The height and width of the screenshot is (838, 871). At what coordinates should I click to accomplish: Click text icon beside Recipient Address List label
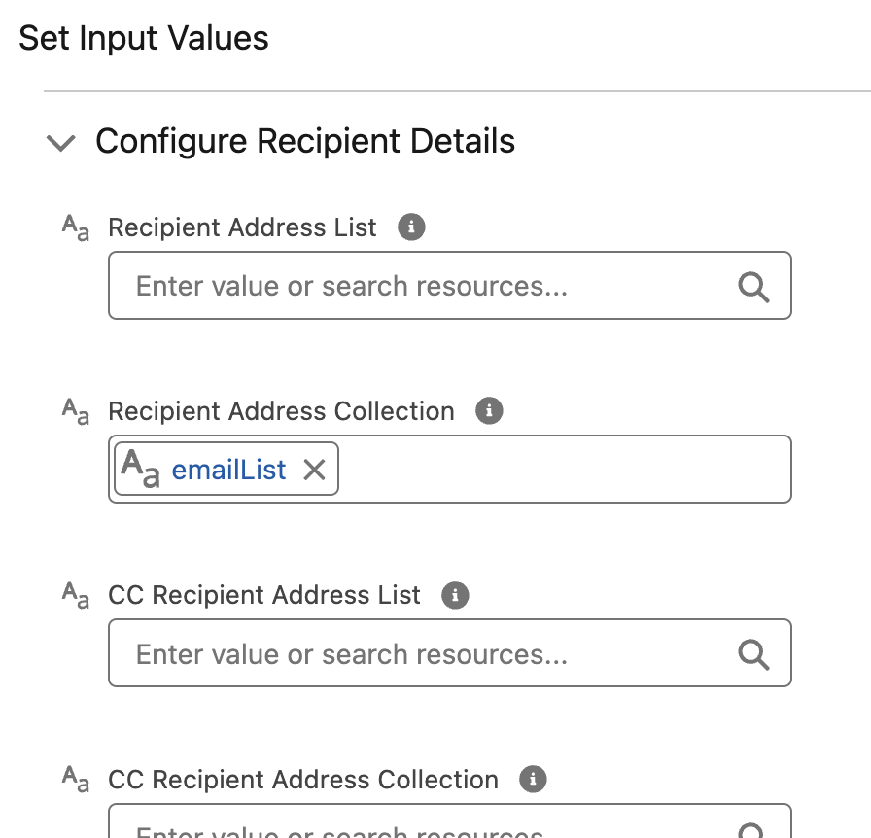click(x=76, y=228)
